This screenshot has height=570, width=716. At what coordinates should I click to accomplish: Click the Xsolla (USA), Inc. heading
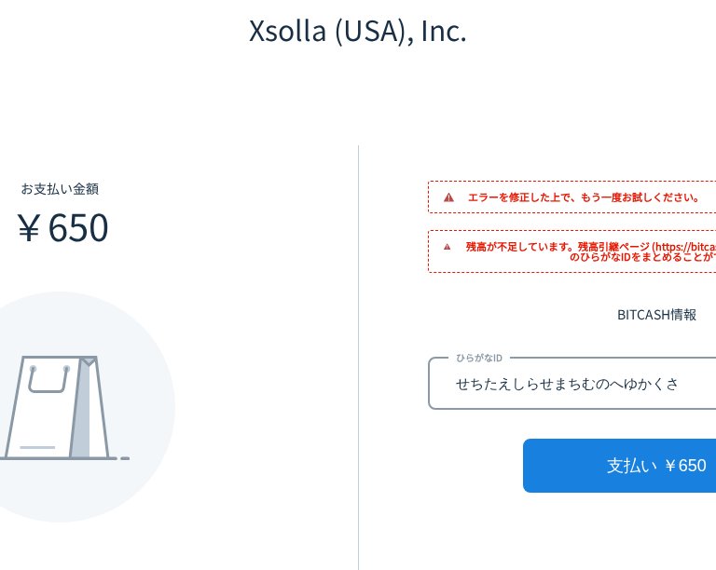point(357,32)
